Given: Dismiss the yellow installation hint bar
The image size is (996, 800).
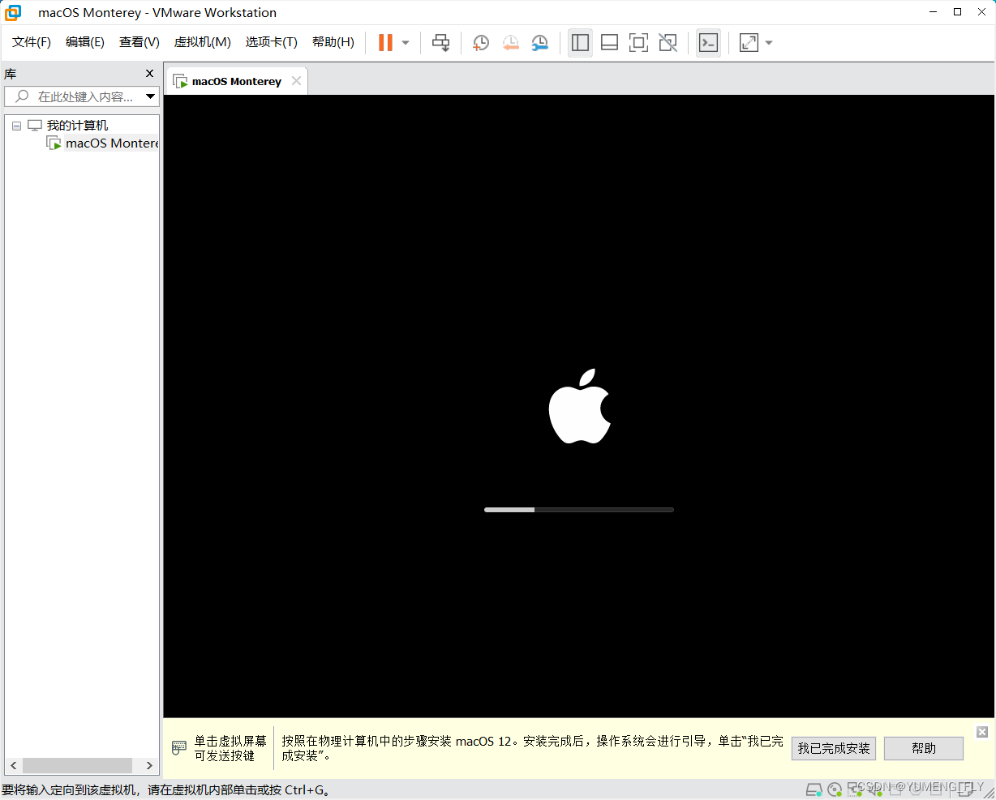Looking at the screenshot, I should (982, 732).
